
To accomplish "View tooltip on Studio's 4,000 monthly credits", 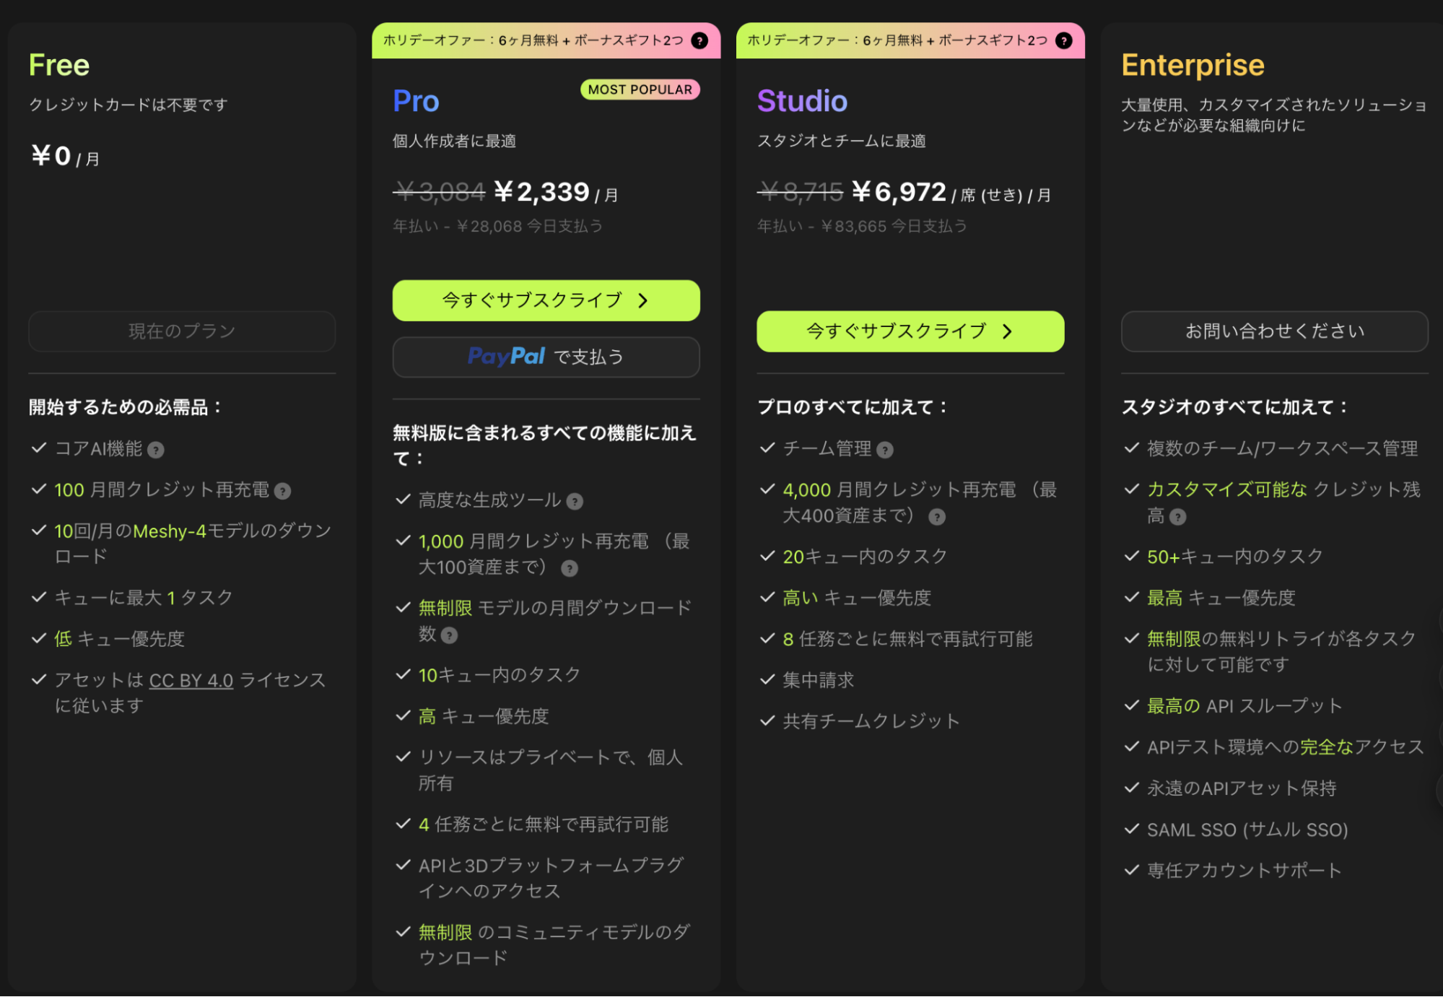I will pyautogui.click(x=936, y=516).
